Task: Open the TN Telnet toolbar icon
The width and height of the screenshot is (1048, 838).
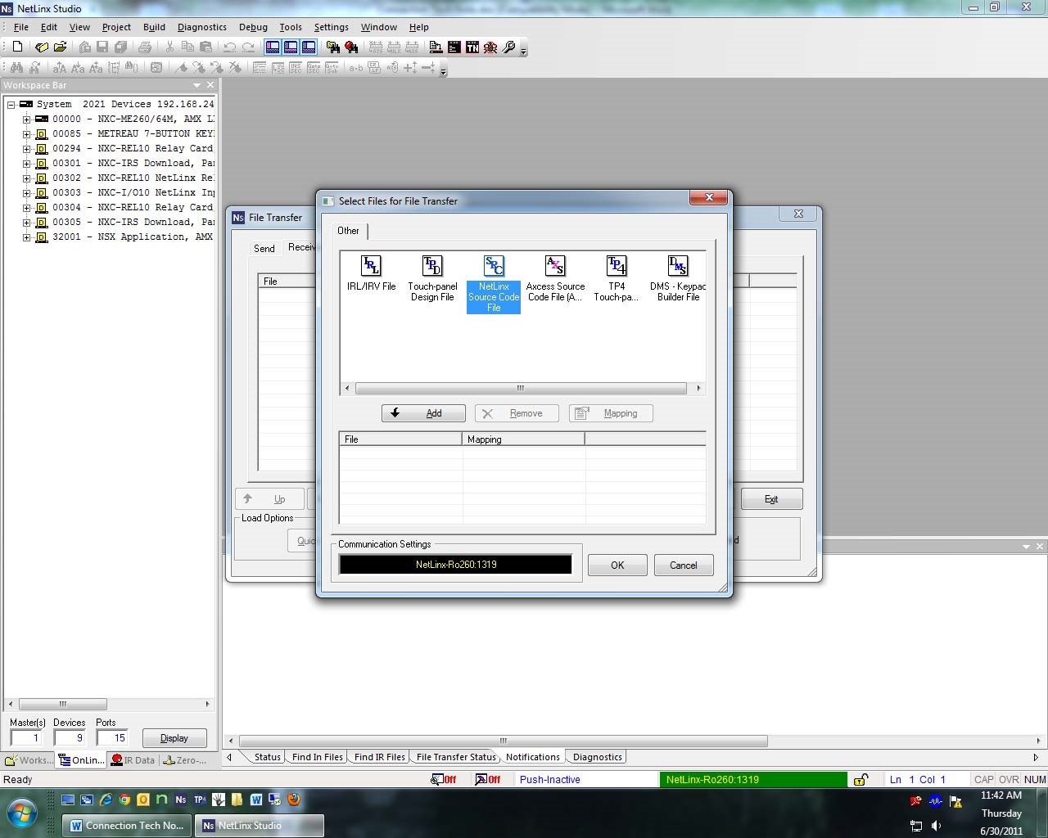Action: [472, 47]
